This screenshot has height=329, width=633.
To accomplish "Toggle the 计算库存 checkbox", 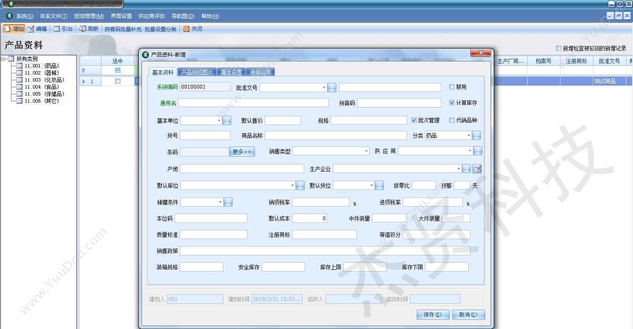I will tap(452, 103).
